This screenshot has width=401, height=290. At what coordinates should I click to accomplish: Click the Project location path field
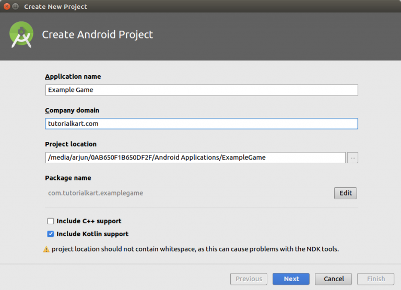pyautogui.click(x=195, y=158)
